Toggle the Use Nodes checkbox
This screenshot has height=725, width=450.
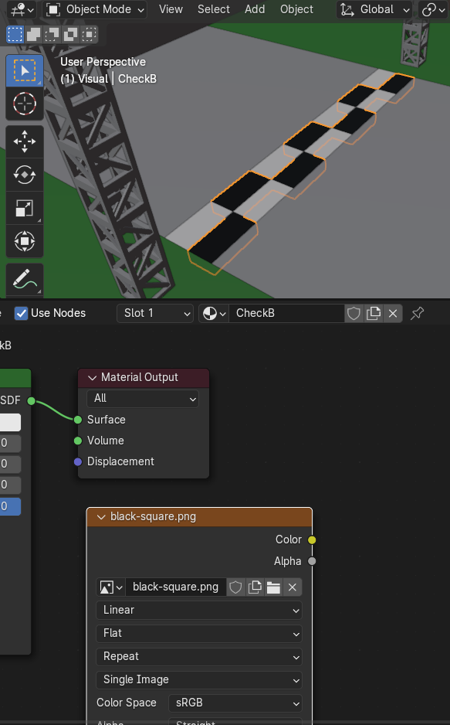[x=22, y=314]
